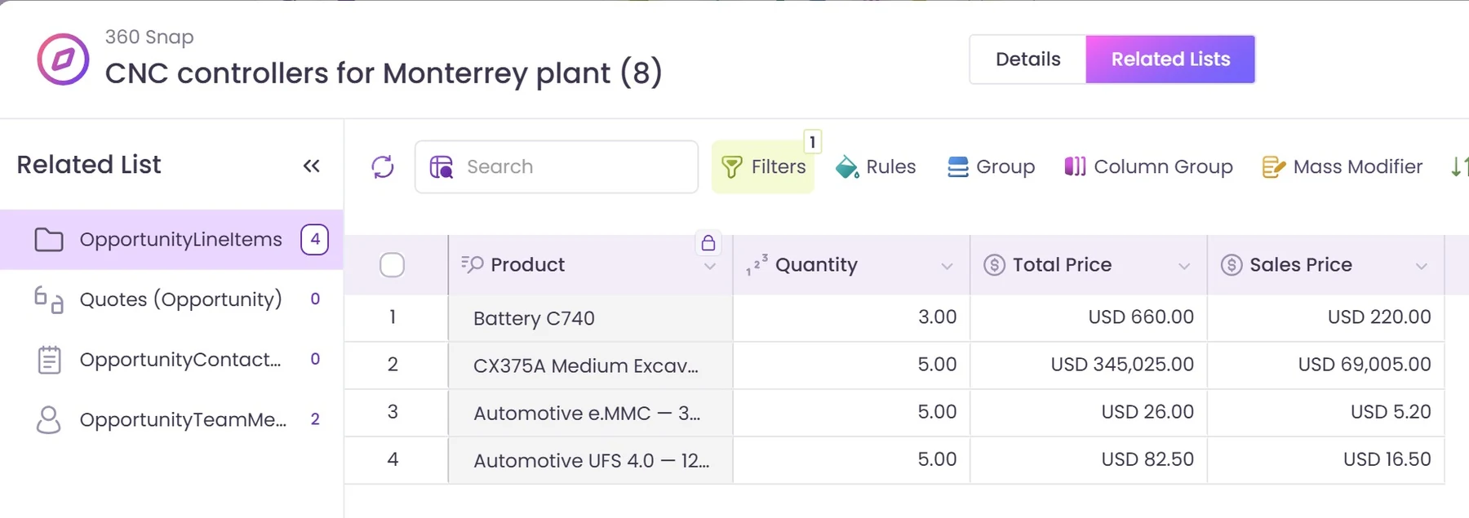Click the Quantity column number type icon
1469x518 pixels.
[757, 265]
